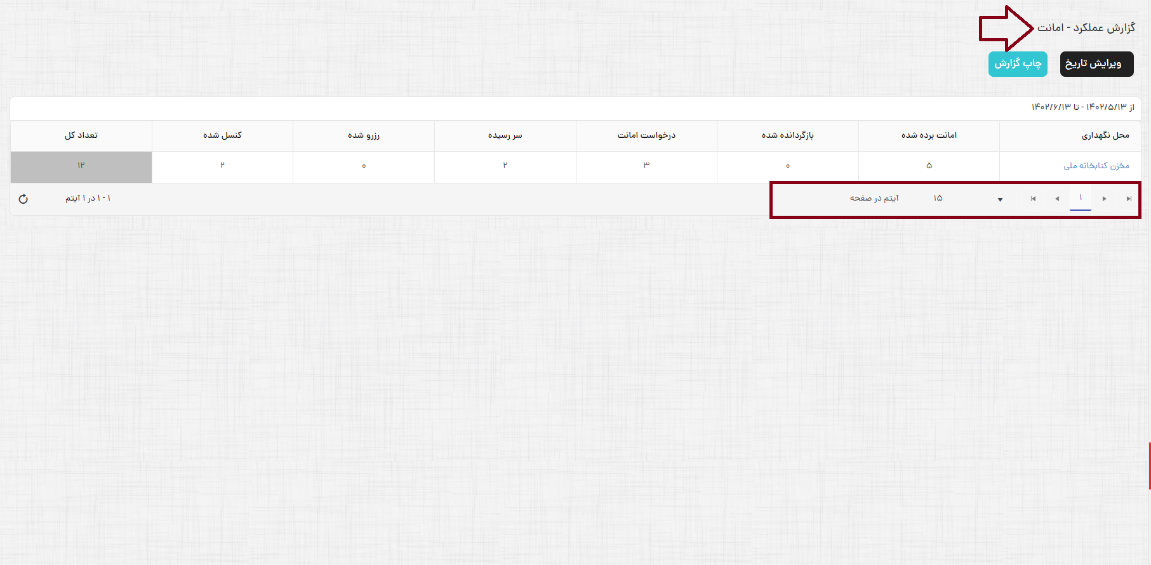1151x565 pixels.
Task: Click the left-pointing arrow with bar pager icon
Action: [x=1033, y=199]
